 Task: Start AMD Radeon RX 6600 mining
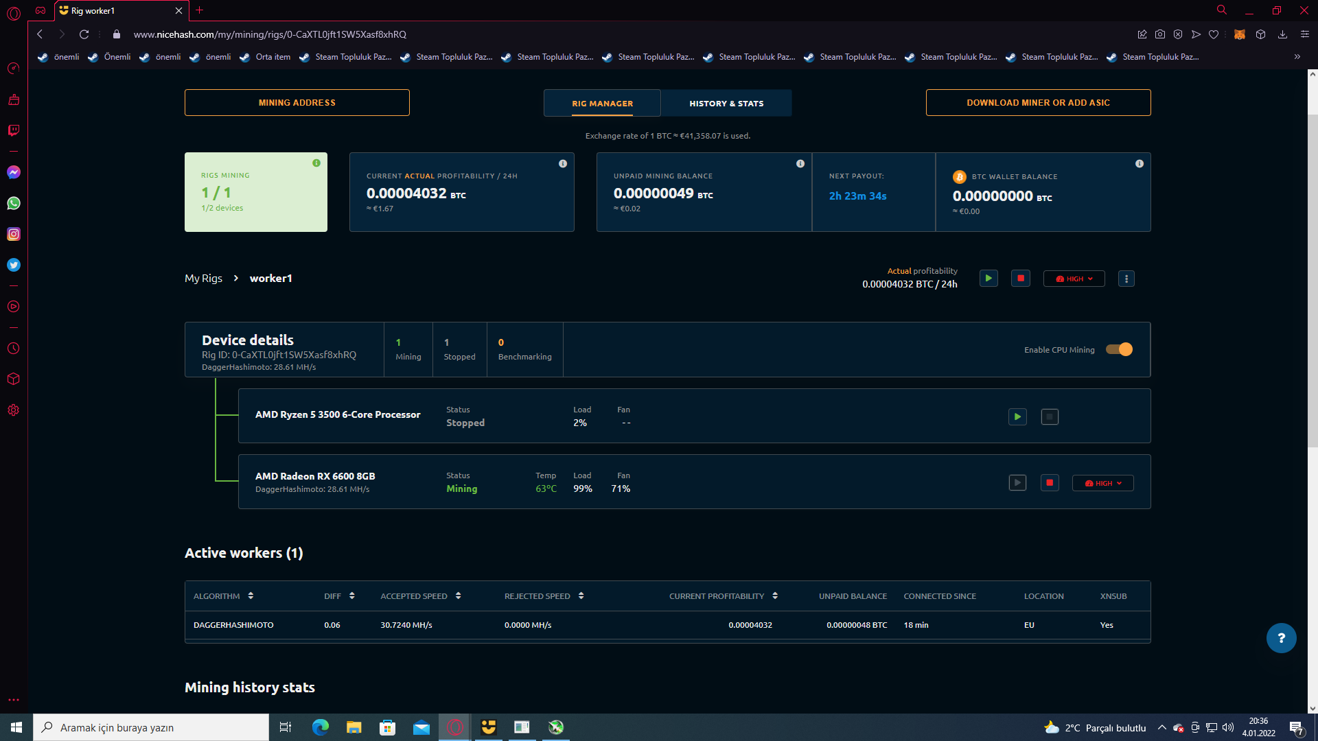pyautogui.click(x=1017, y=482)
